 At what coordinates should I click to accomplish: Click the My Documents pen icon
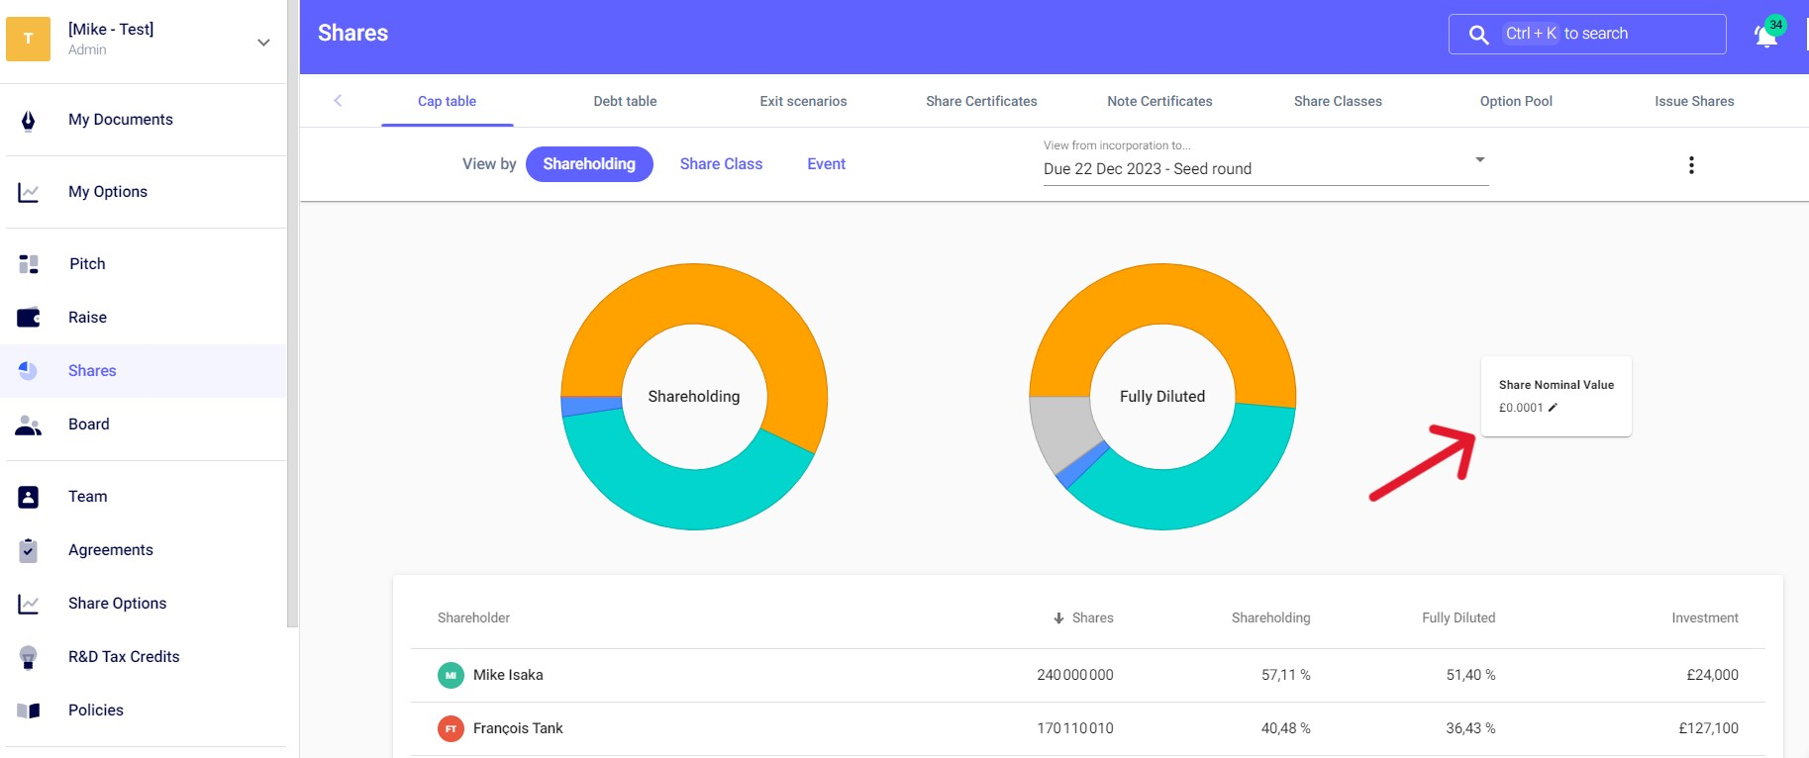pyautogui.click(x=29, y=121)
